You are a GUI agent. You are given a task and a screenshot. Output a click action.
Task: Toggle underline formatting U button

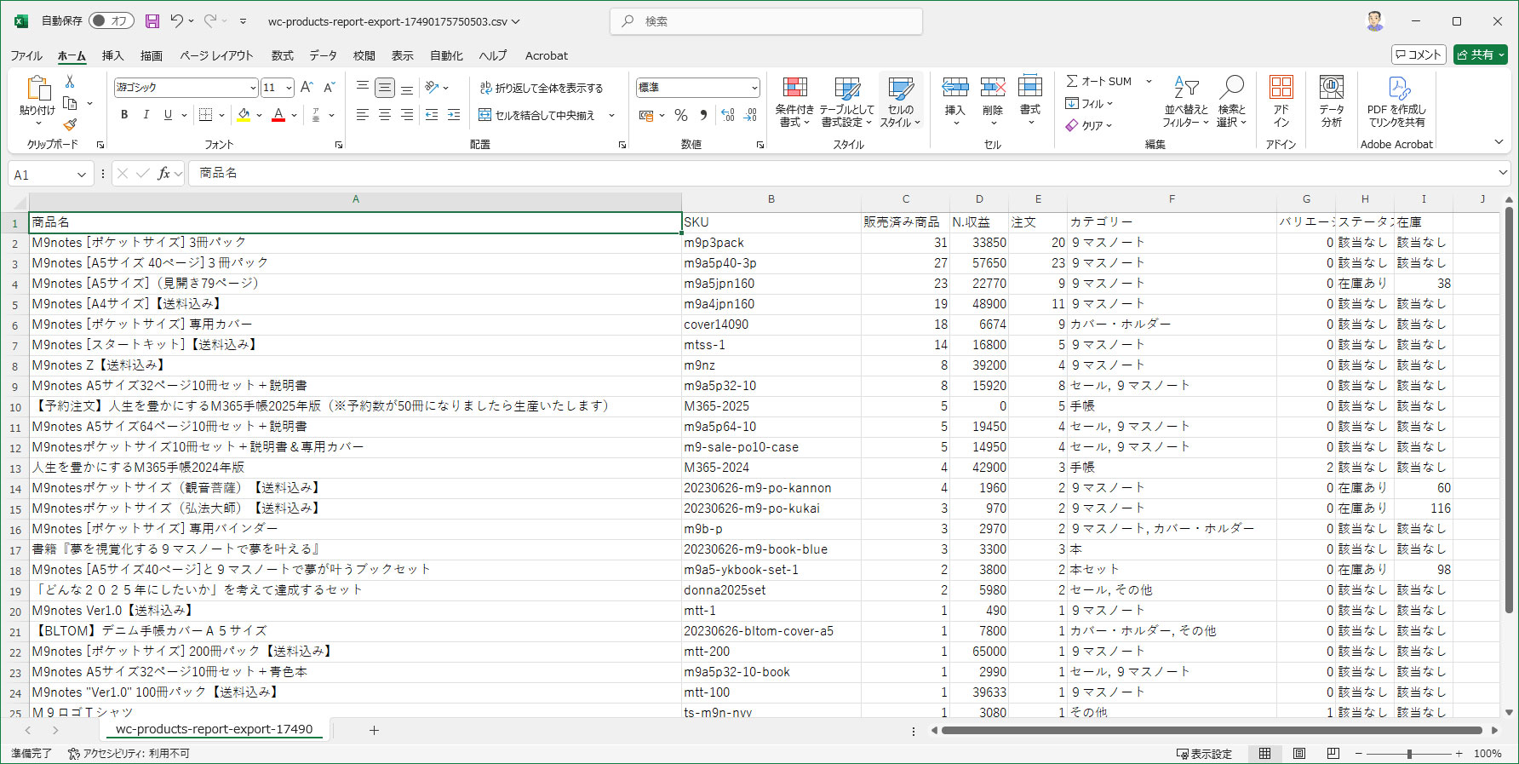168,115
